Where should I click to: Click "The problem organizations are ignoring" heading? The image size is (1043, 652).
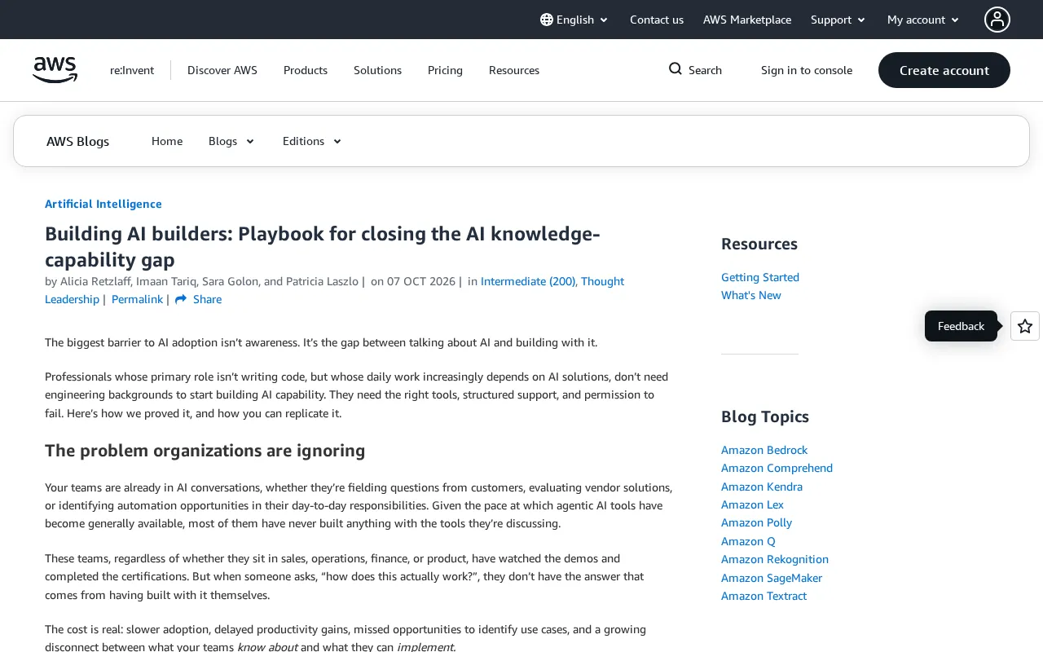(205, 451)
